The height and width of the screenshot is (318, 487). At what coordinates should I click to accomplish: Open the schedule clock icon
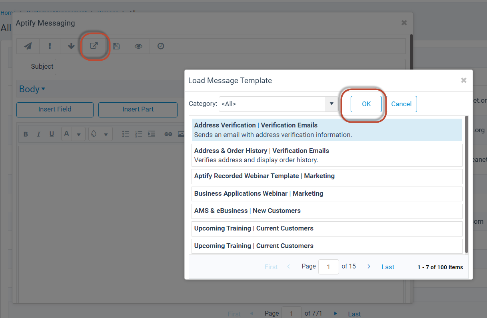tap(161, 46)
